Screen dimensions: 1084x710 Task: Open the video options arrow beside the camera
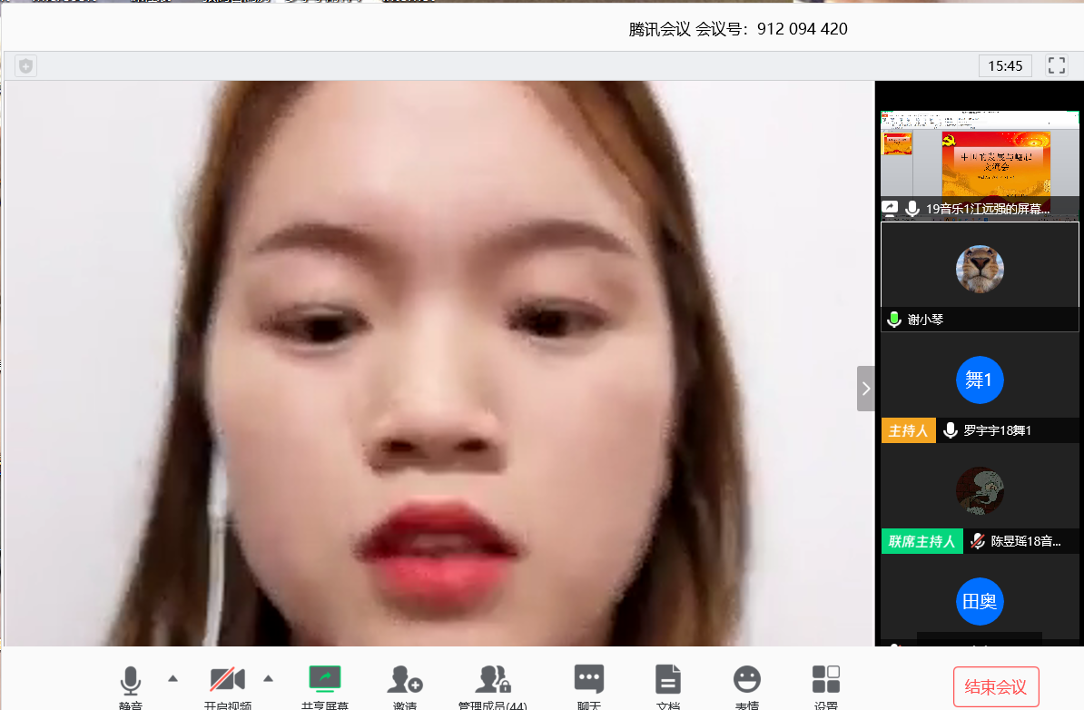[x=268, y=678]
